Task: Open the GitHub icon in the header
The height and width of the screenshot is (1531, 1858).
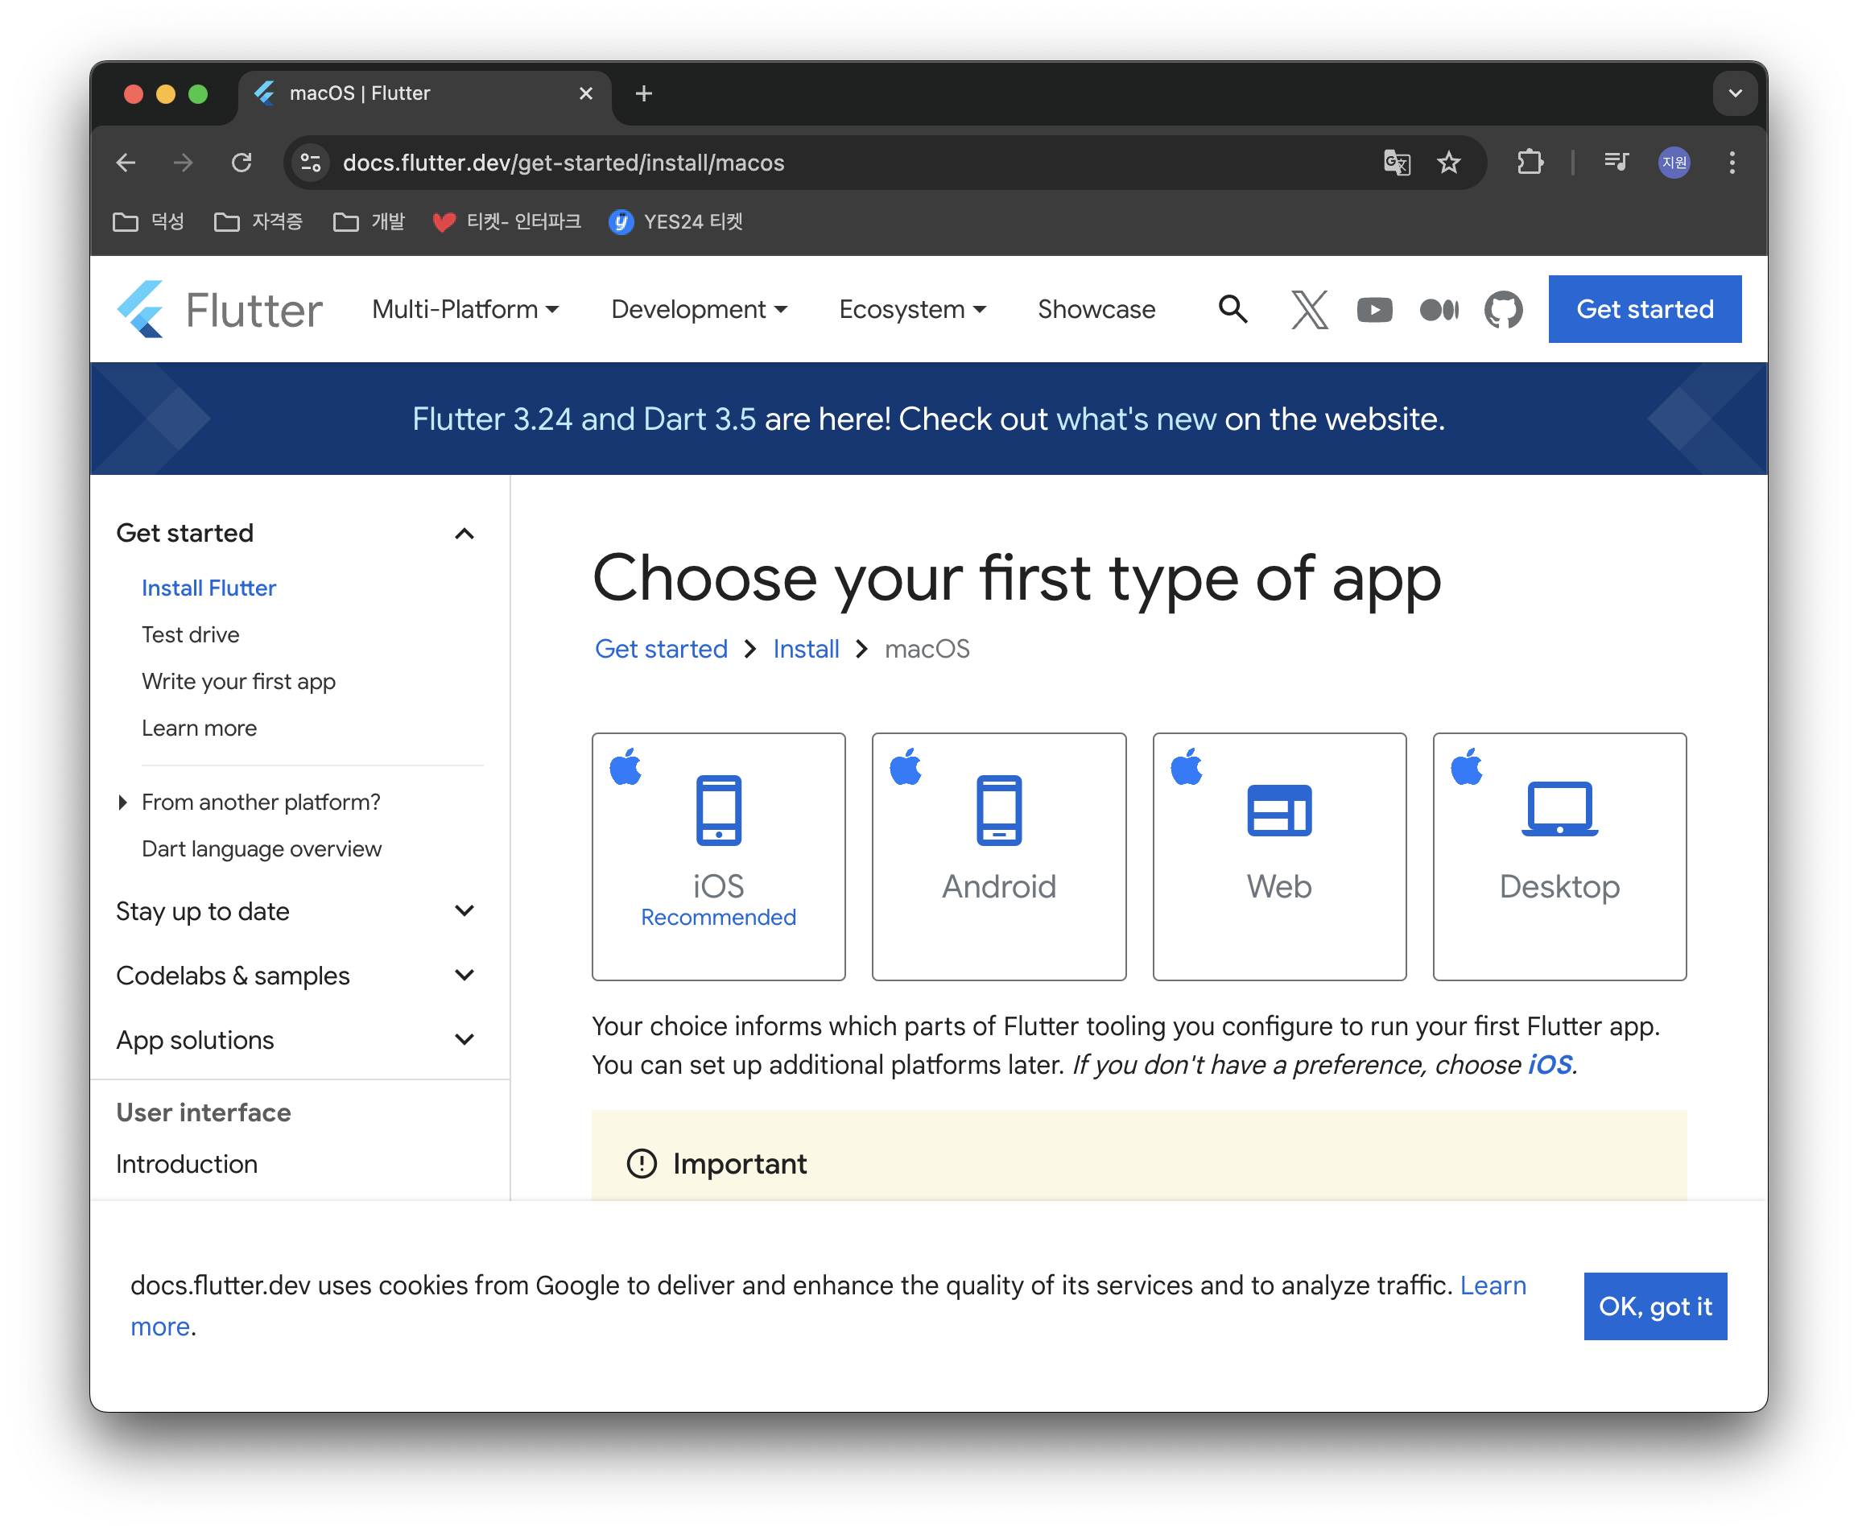Action: point(1504,310)
